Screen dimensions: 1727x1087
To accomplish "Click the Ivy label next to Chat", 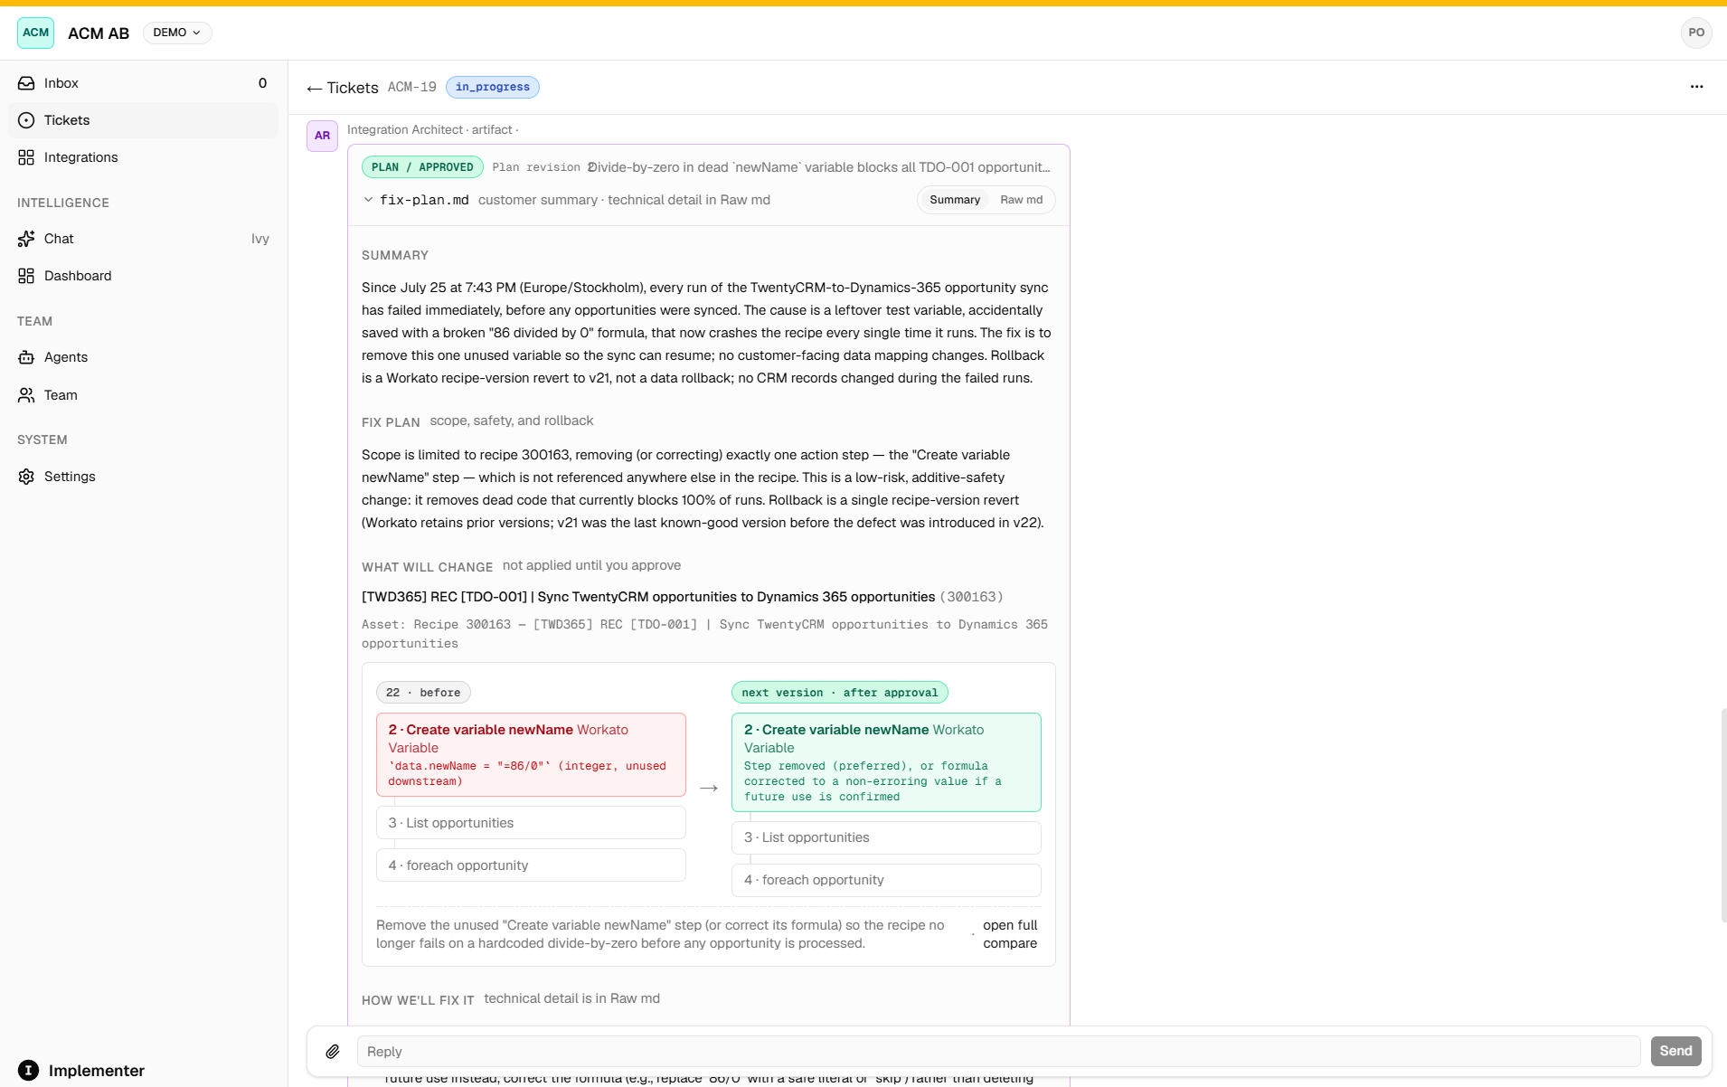I will [x=260, y=239].
